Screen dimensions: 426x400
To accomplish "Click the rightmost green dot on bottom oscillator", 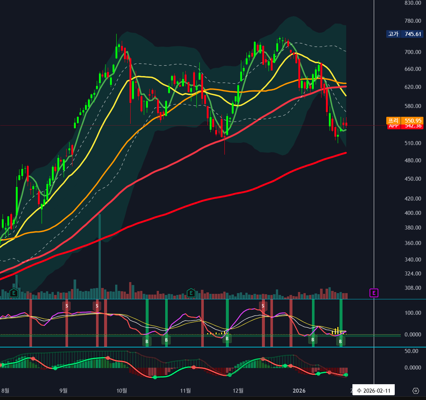I will pos(346,375).
